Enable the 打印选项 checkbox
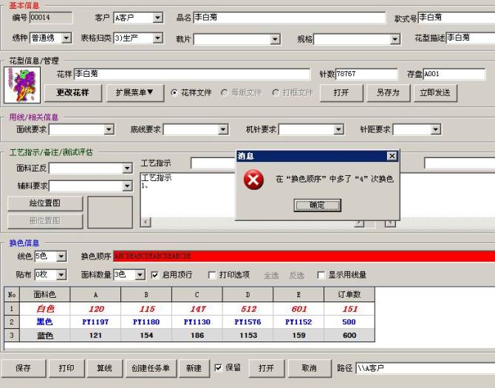 pyautogui.click(x=212, y=275)
